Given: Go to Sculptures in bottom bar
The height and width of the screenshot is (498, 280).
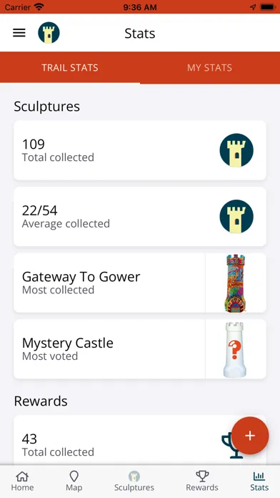Looking at the screenshot, I should (x=134, y=481).
